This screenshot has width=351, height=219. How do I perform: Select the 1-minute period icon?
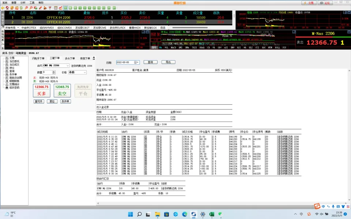[x=80, y=7]
